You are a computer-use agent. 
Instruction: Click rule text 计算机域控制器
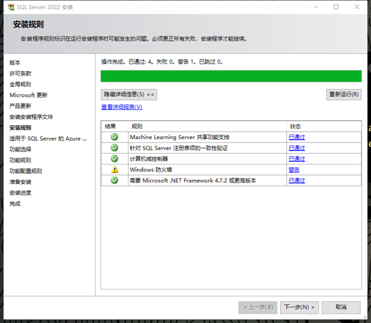coord(149,158)
